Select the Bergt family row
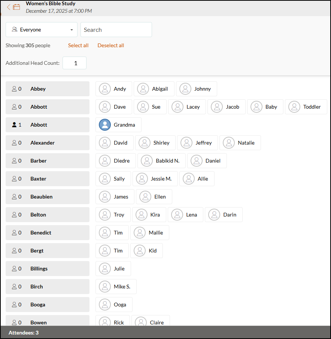 point(48,250)
